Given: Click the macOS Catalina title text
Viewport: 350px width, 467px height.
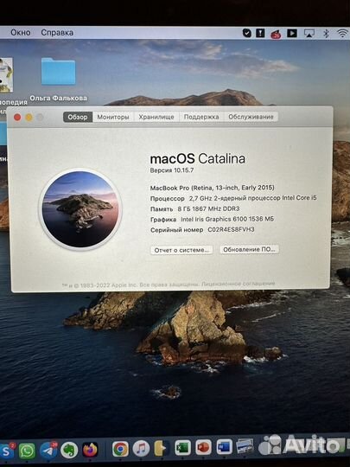Looking at the screenshot, I should [198, 159].
